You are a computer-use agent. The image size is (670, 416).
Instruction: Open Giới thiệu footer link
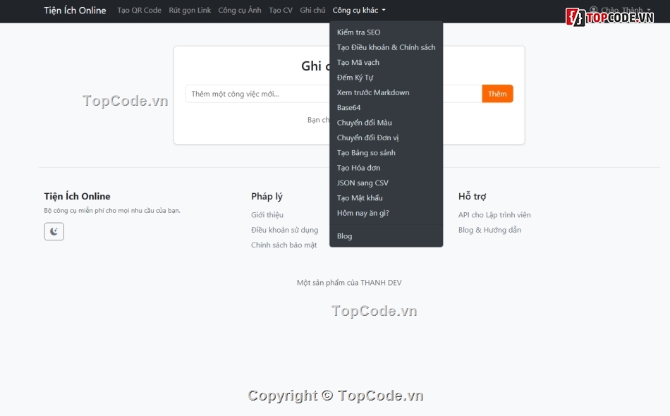click(267, 215)
